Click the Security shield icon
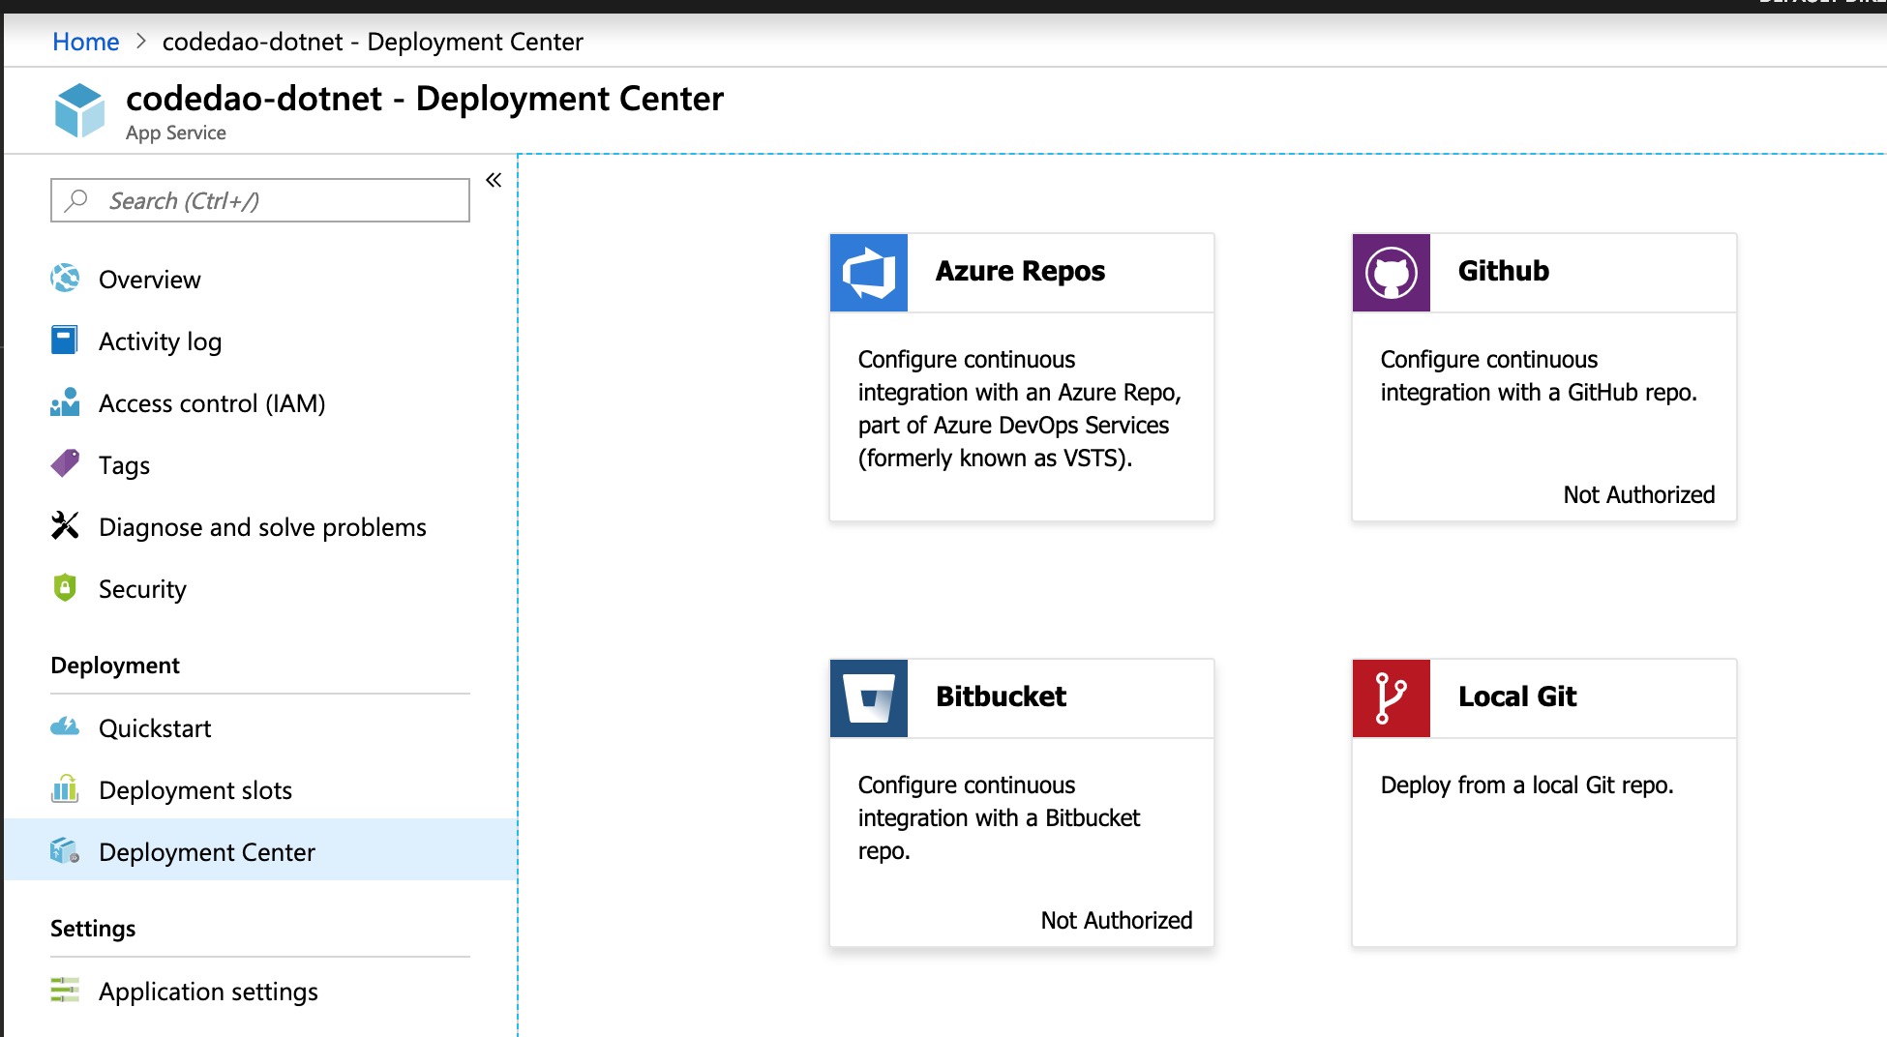 coord(65,588)
